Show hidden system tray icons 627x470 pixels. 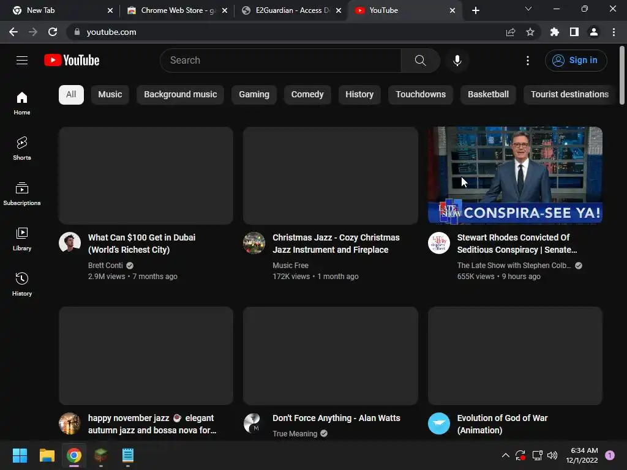pyautogui.click(x=505, y=455)
